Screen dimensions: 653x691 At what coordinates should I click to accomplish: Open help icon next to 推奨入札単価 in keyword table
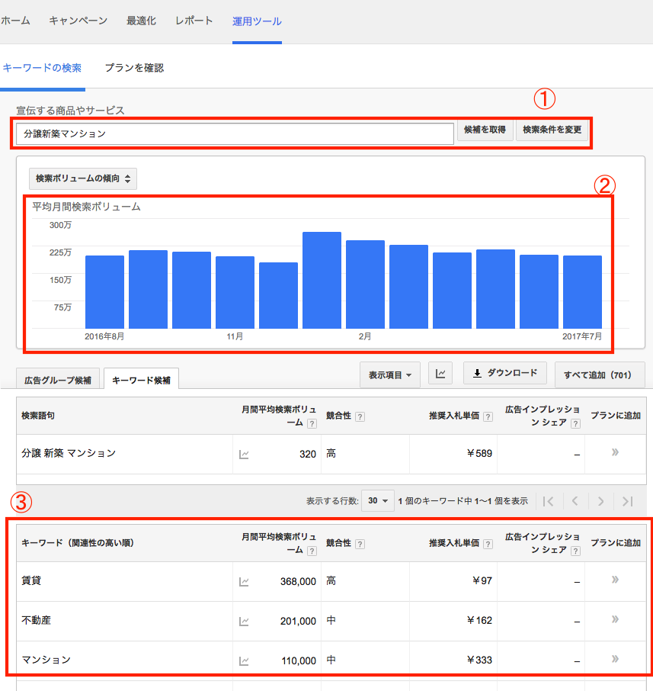[x=488, y=544]
